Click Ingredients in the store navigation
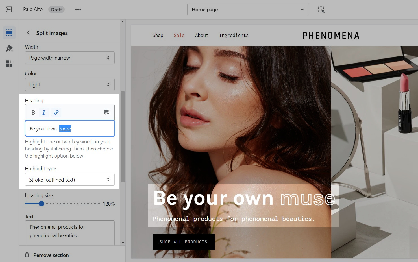The height and width of the screenshot is (262, 418). tap(234, 35)
